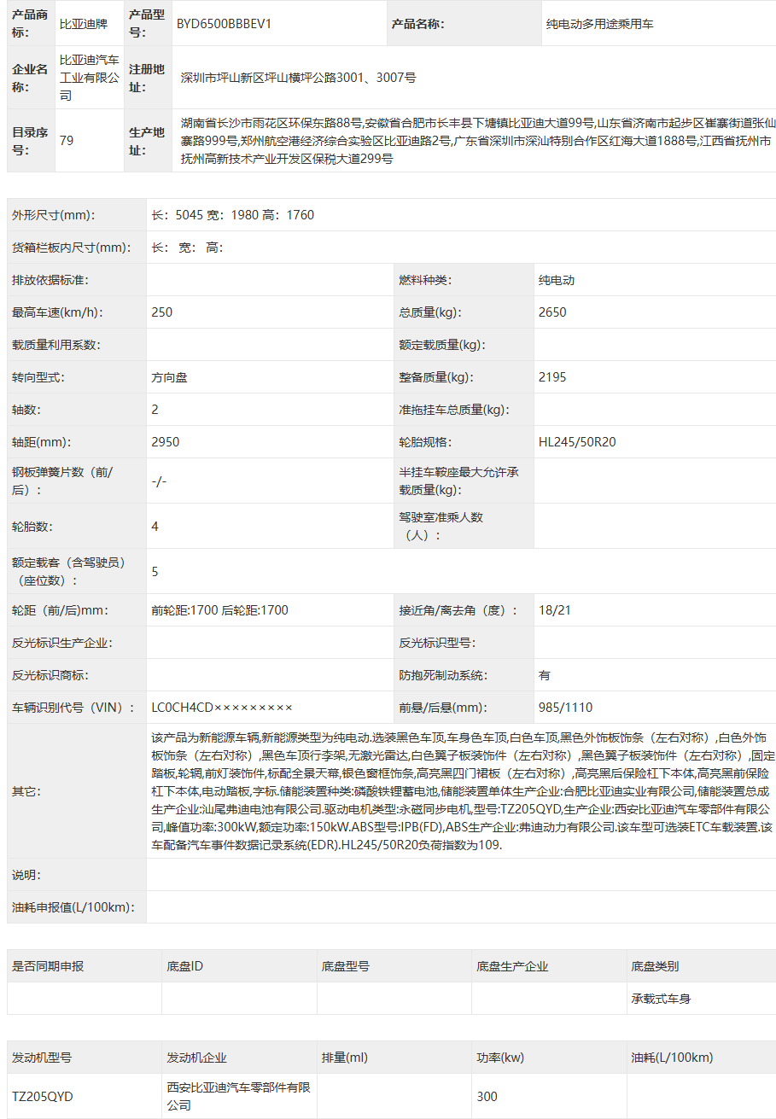The height and width of the screenshot is (1119, 776).
Task: Click approach/departure angle value 18/21
Action: [x=555, y=610]
